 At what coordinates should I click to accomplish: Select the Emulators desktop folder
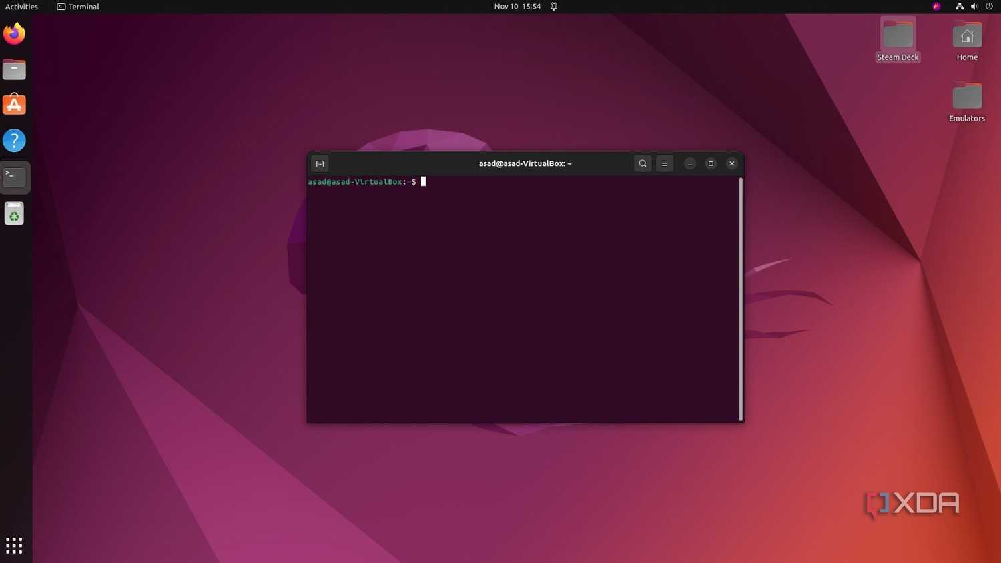[x=967, y=101]
